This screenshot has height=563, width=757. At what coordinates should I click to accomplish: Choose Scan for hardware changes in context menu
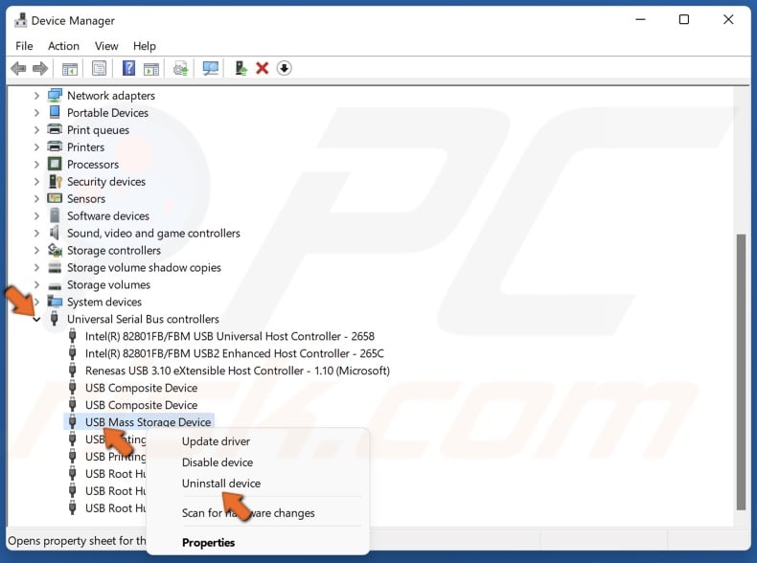[248, 513]
